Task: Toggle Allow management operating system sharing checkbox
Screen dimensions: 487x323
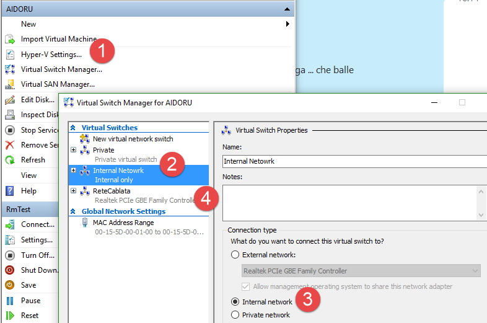Action: (x=245, y=286)
